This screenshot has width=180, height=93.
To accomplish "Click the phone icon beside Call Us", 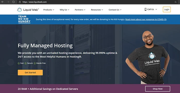I will point(146,10).
